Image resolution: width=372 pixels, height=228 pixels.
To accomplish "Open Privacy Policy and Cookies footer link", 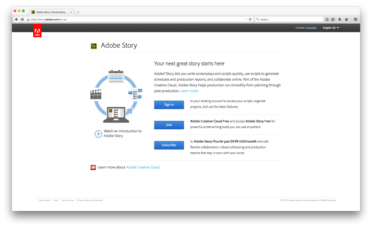I will (90, 200).
